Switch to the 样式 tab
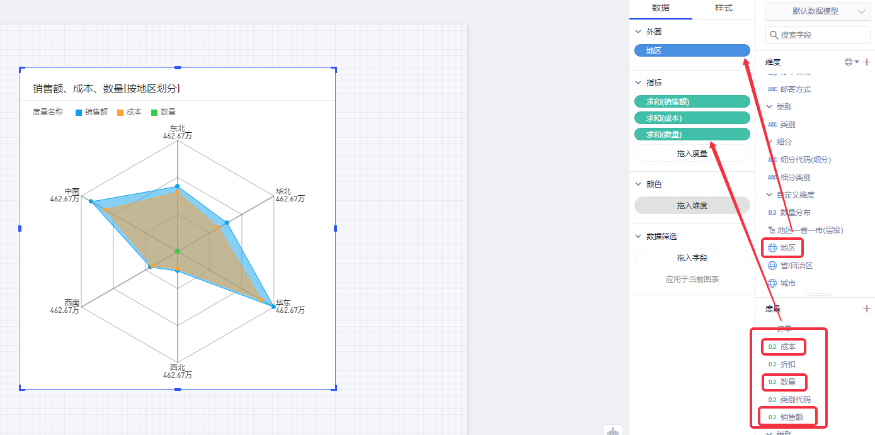This screenshot has height=435, width=875. click(723, 8)
